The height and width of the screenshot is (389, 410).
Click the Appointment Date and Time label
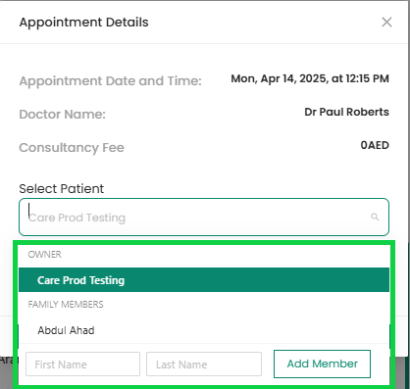111,81
